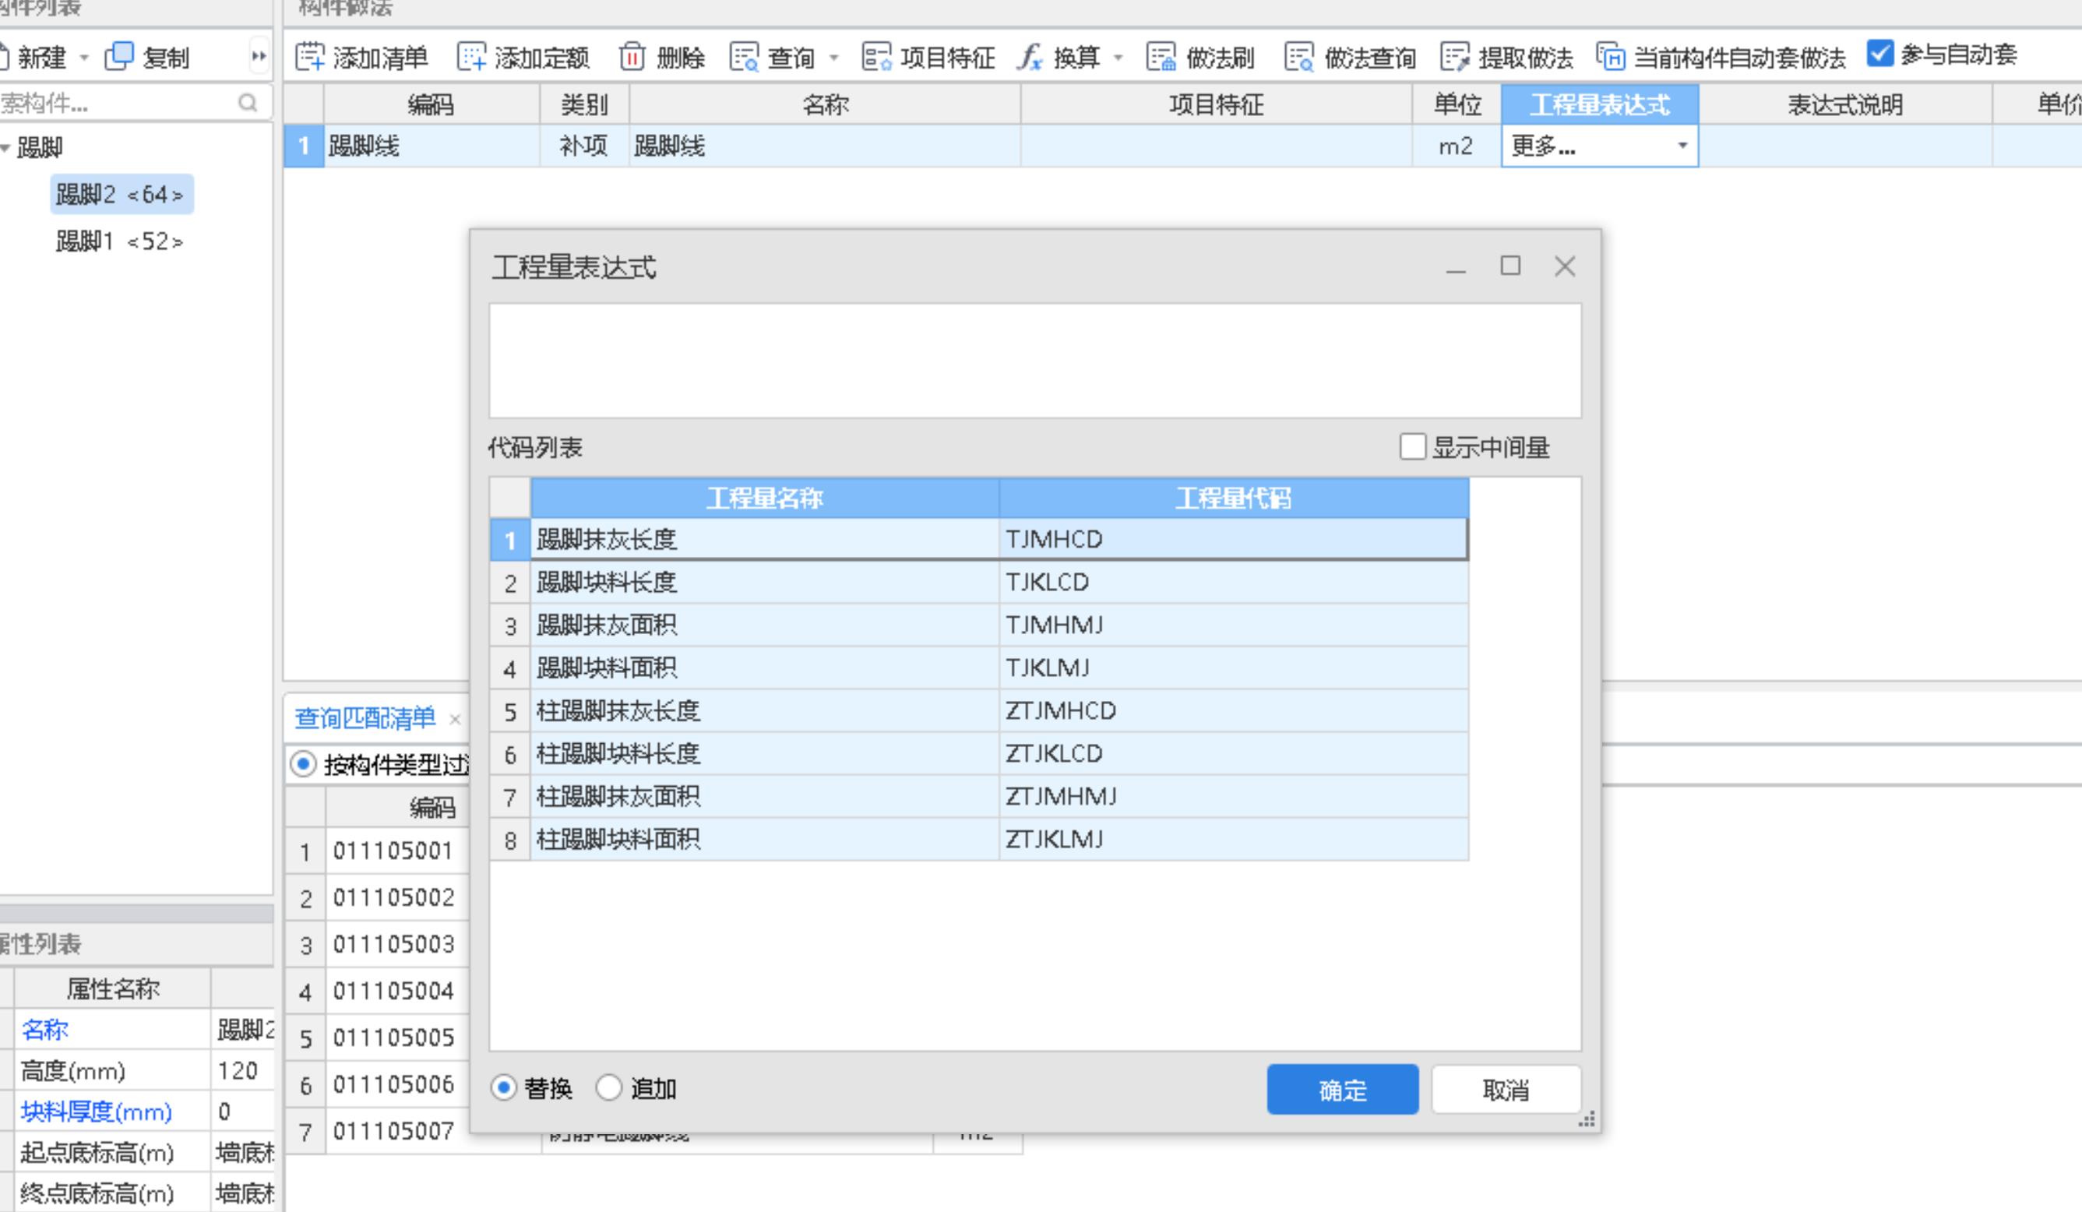Viewport: 2082px width, 1212px height.
Task: Collapse the 踢脚 tree node
Action: [x=5, y=148]
